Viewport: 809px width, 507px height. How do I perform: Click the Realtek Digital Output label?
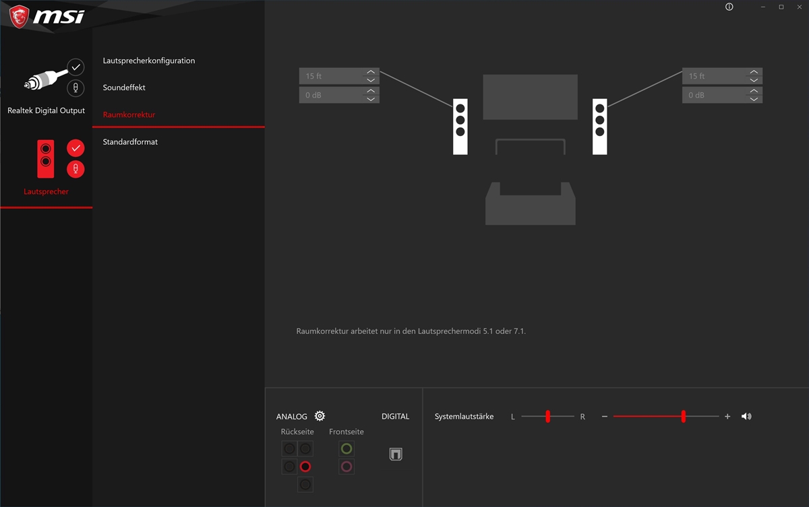[x=46, y=110]
